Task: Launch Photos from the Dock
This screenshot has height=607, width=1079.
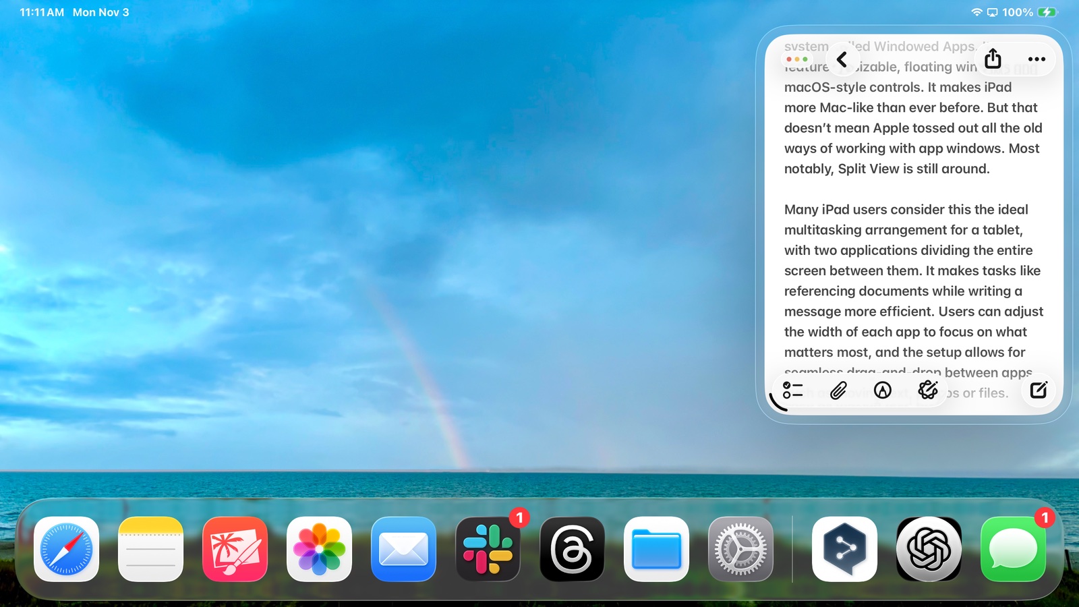Action: coord(319,549)
